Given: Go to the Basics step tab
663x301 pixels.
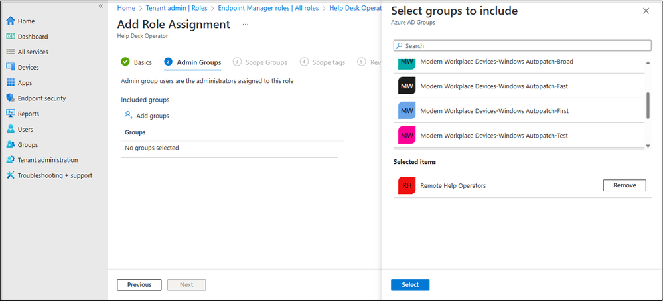Looking at the screenshot, I should coord(136,62).
